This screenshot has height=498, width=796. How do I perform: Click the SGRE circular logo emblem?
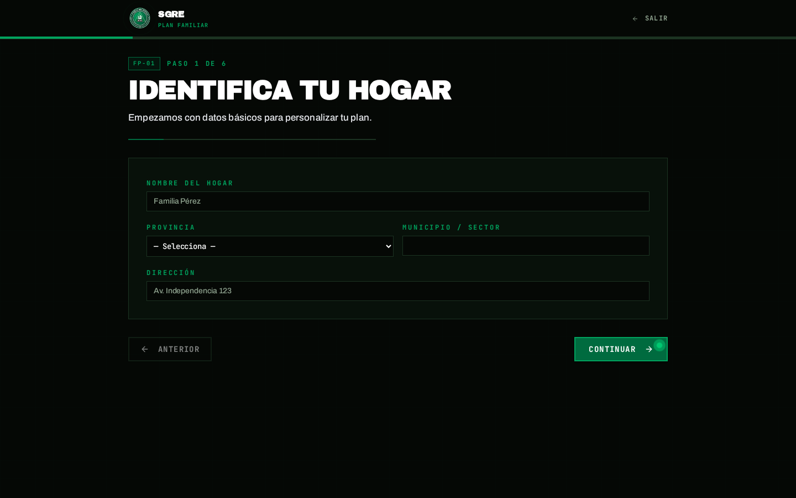[x=140, y=18]
